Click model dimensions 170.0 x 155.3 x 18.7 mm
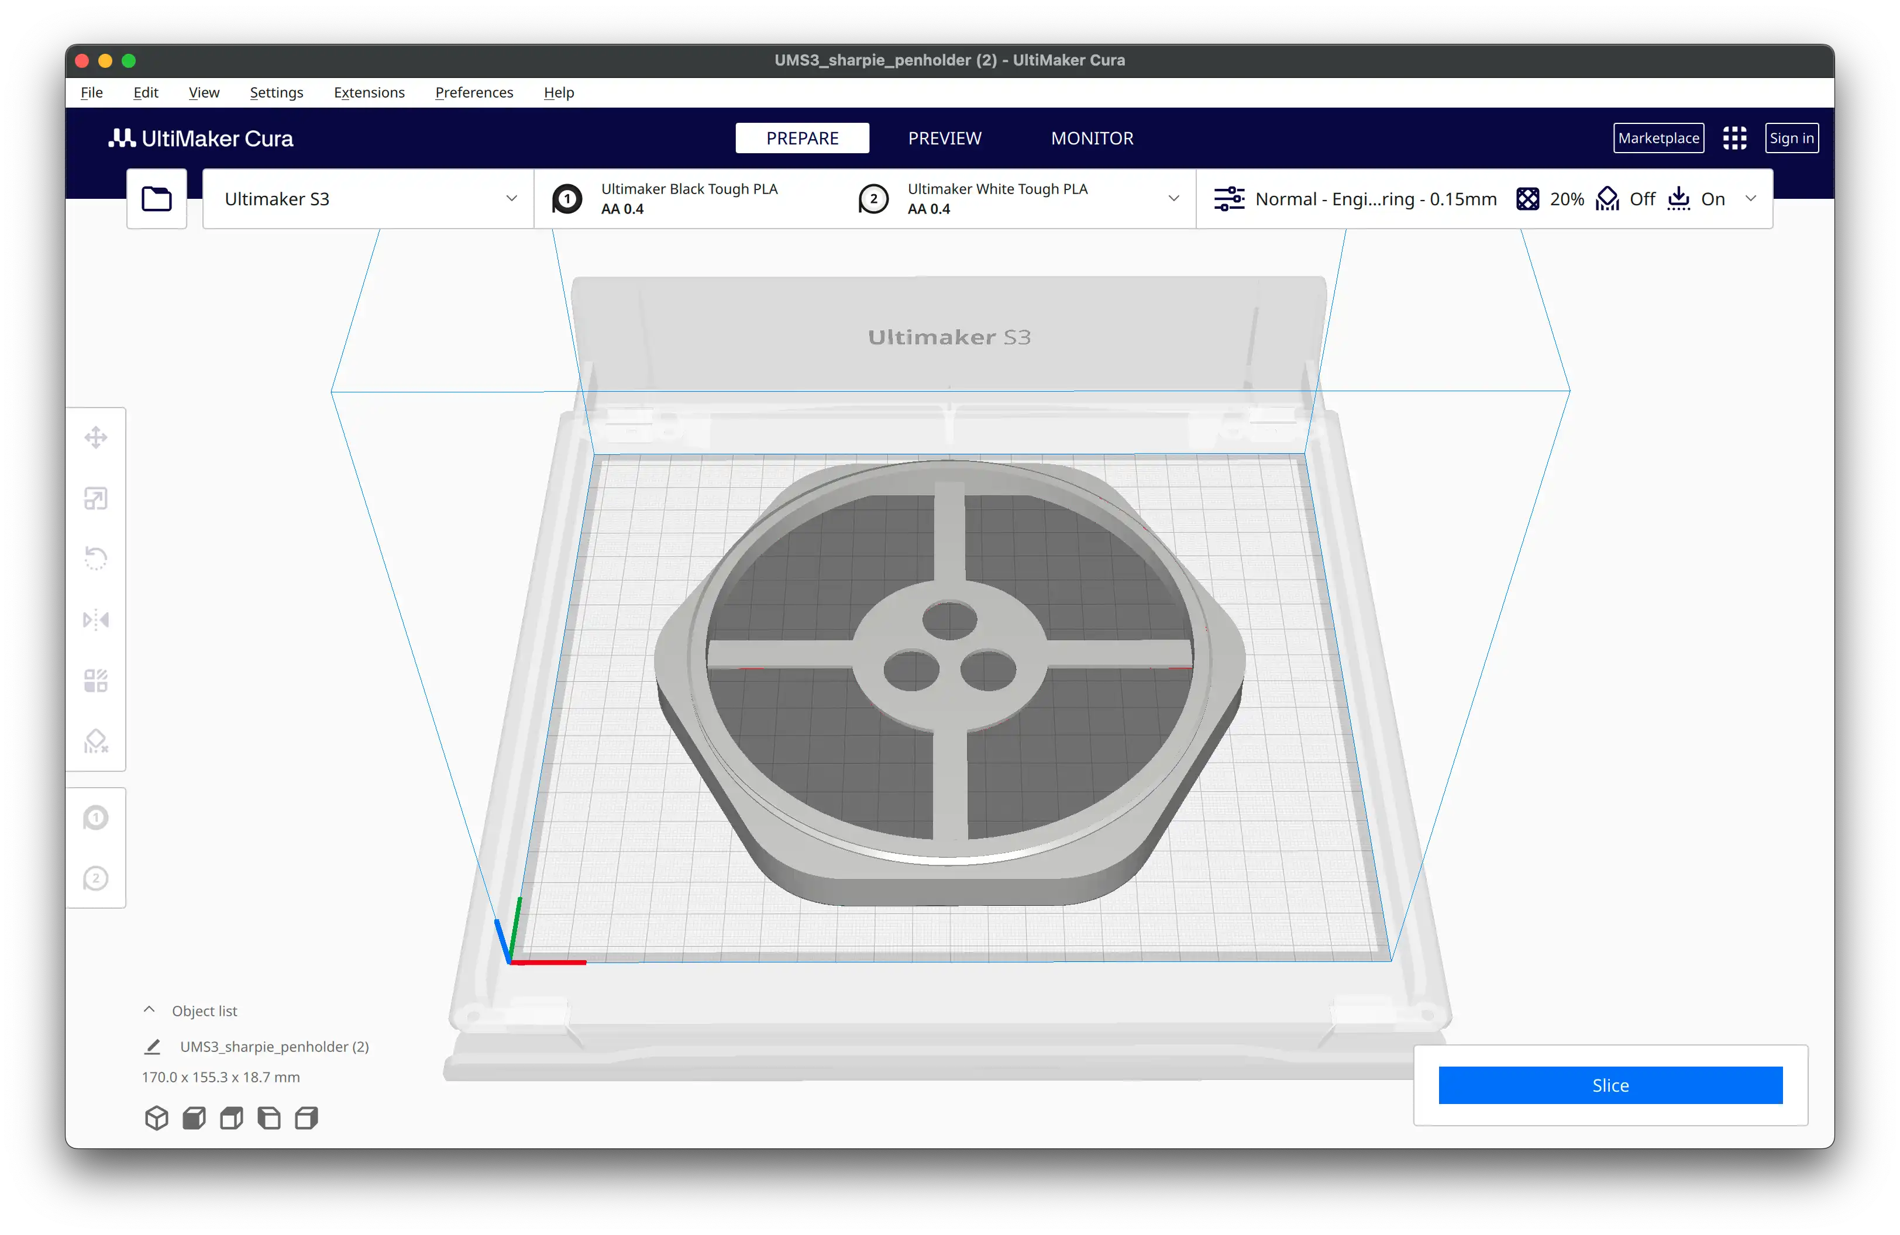This screenshot has height=1235, width=1900. pyautogui.click(x=221, y=1077)
